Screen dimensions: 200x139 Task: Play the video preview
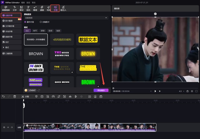click(x=155, y=91)
